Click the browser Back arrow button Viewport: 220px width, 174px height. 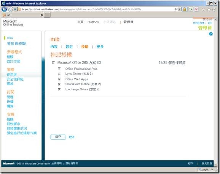coord(4,9)
